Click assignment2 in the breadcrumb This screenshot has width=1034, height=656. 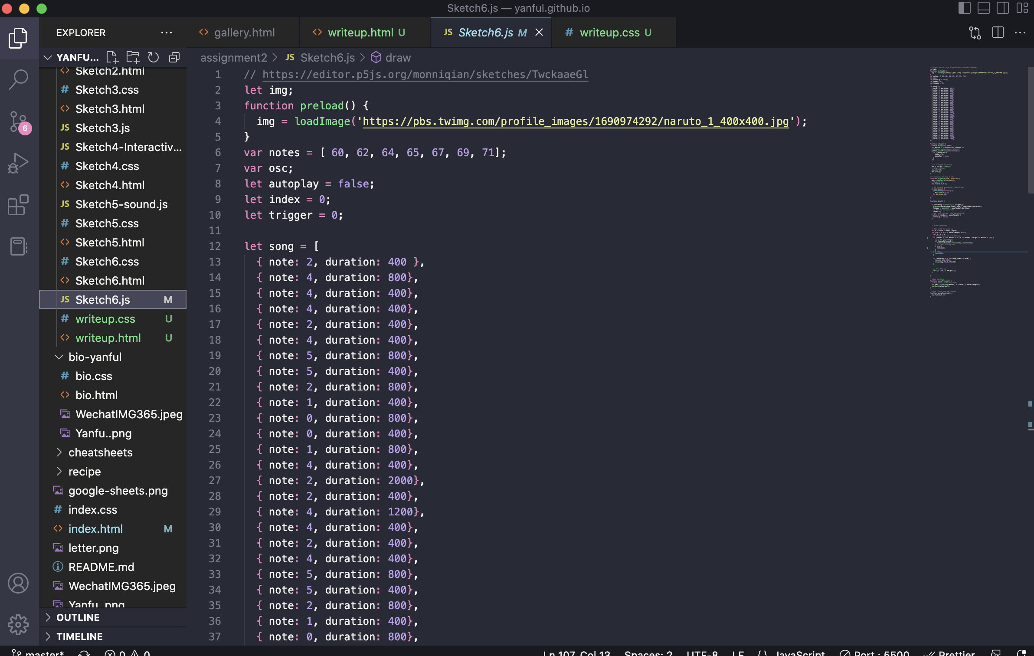click(234, 58)
